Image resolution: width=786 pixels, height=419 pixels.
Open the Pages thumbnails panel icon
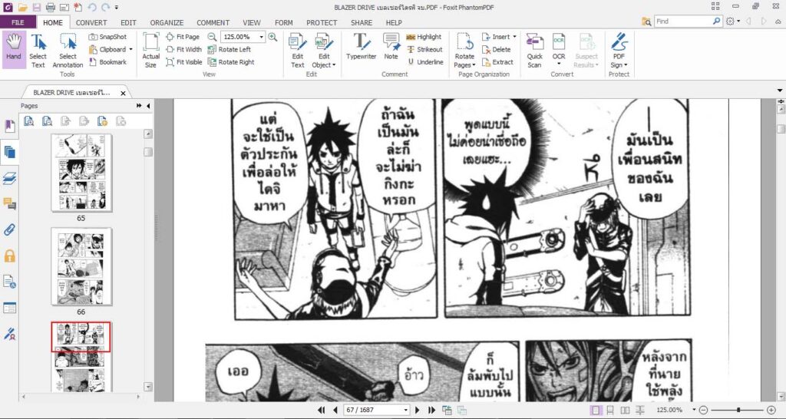pos(9,152)
